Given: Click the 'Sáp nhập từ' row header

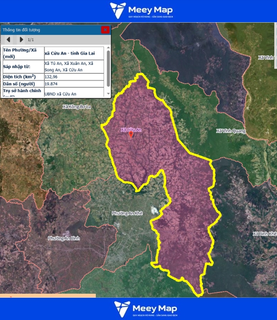Looking at the screenshot, I should (x=23, y=66).
